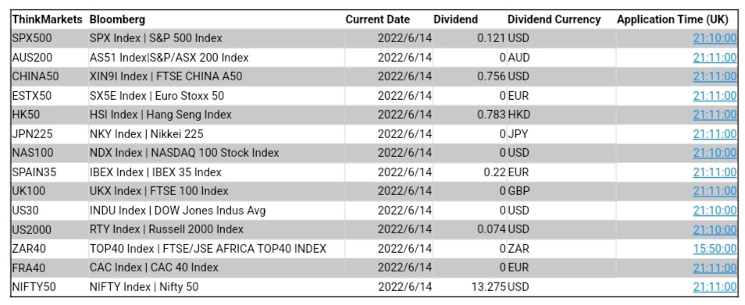Viewport: 745px width, 305px height.
Task: Select the US30 DOW Jones cell
Action: (216, 210)
